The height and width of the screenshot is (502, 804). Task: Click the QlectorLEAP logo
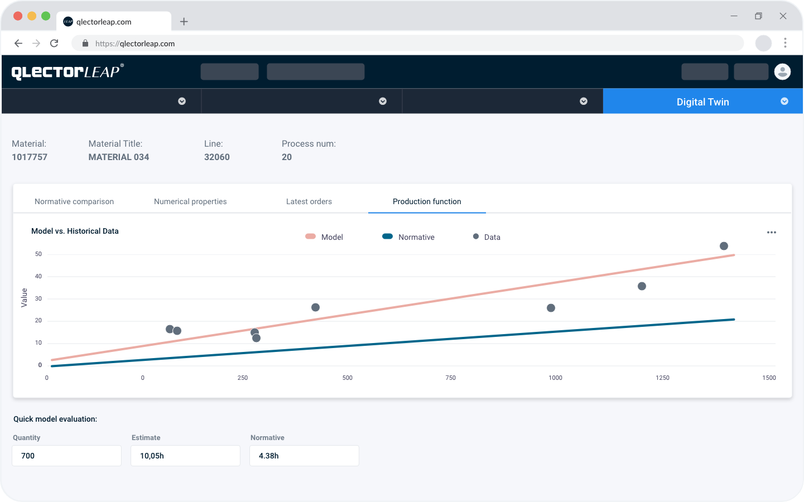tap(68, 72)
